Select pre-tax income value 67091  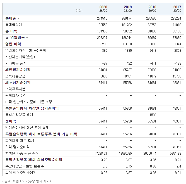[103, 70]
